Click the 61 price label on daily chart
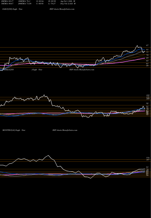Viewport: 151px width, 218px height. point(147,64)
